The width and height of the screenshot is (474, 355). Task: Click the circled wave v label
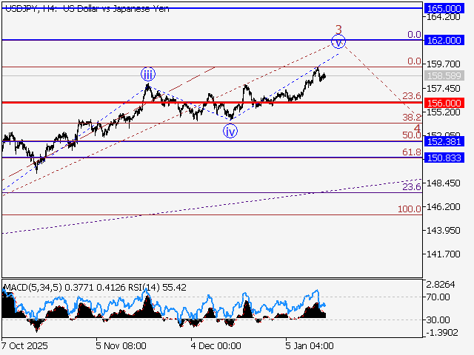coord(339,42)
